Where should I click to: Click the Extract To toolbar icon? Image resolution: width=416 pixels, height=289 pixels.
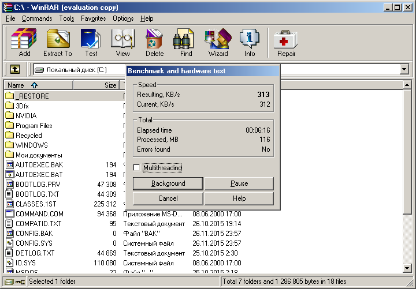[x=57, y=43]
